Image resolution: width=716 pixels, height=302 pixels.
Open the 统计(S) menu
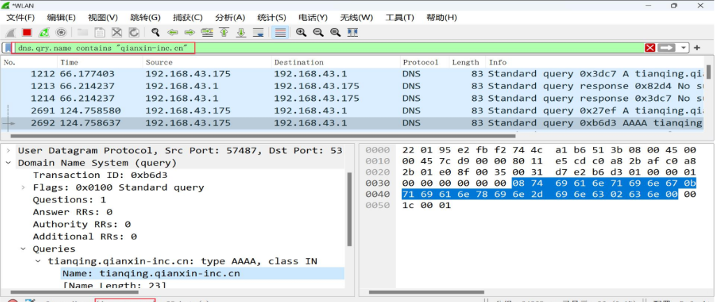[271, 17]
